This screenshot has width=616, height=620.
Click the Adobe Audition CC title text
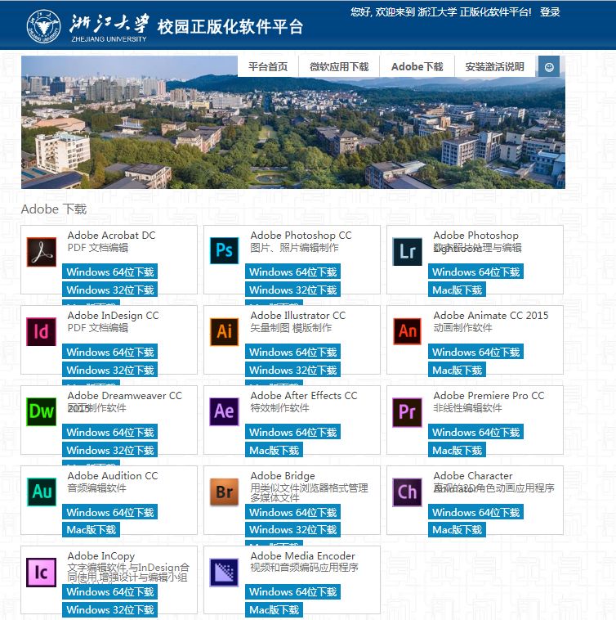113,476
